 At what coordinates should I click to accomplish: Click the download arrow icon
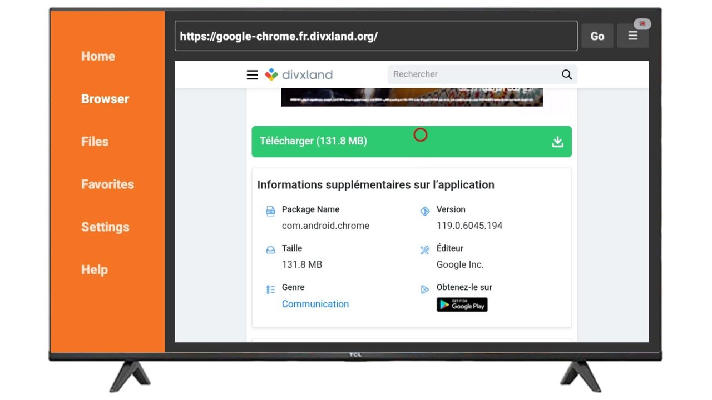pyautogui.click(x=557, y=142)
